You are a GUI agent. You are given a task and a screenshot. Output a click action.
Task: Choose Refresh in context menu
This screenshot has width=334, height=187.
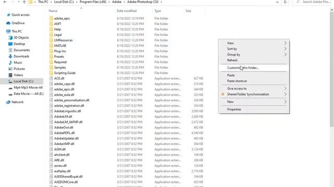(254, 60)
